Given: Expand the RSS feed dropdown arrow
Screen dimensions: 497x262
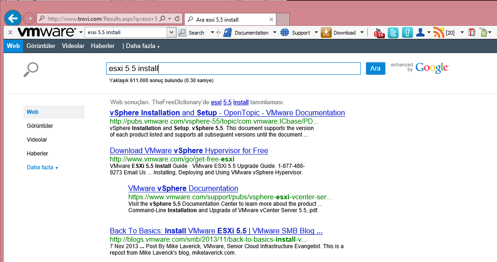Looking at the screenshot, I should coord(462,32).
